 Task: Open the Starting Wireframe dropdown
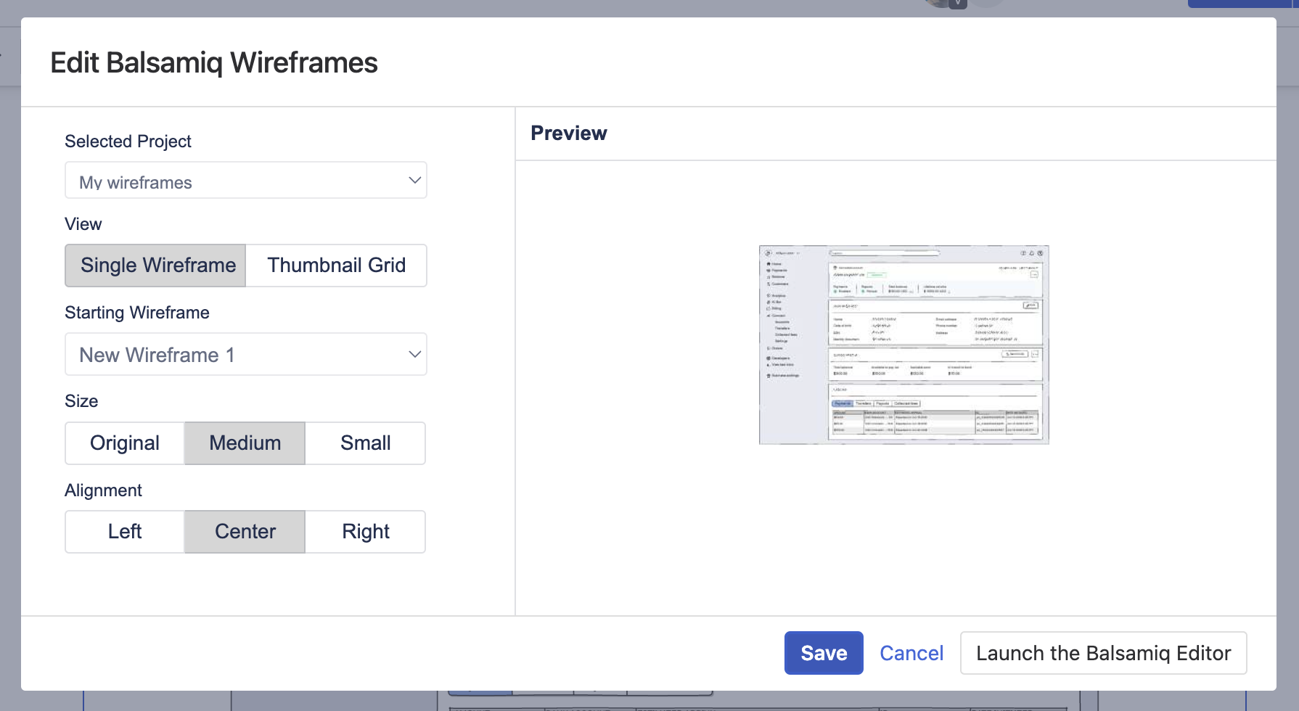pyautogui.click(x=246, y=354)
